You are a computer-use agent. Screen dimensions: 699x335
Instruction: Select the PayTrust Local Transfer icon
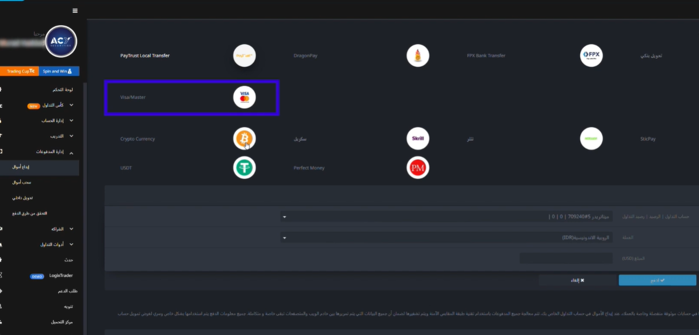245,56
